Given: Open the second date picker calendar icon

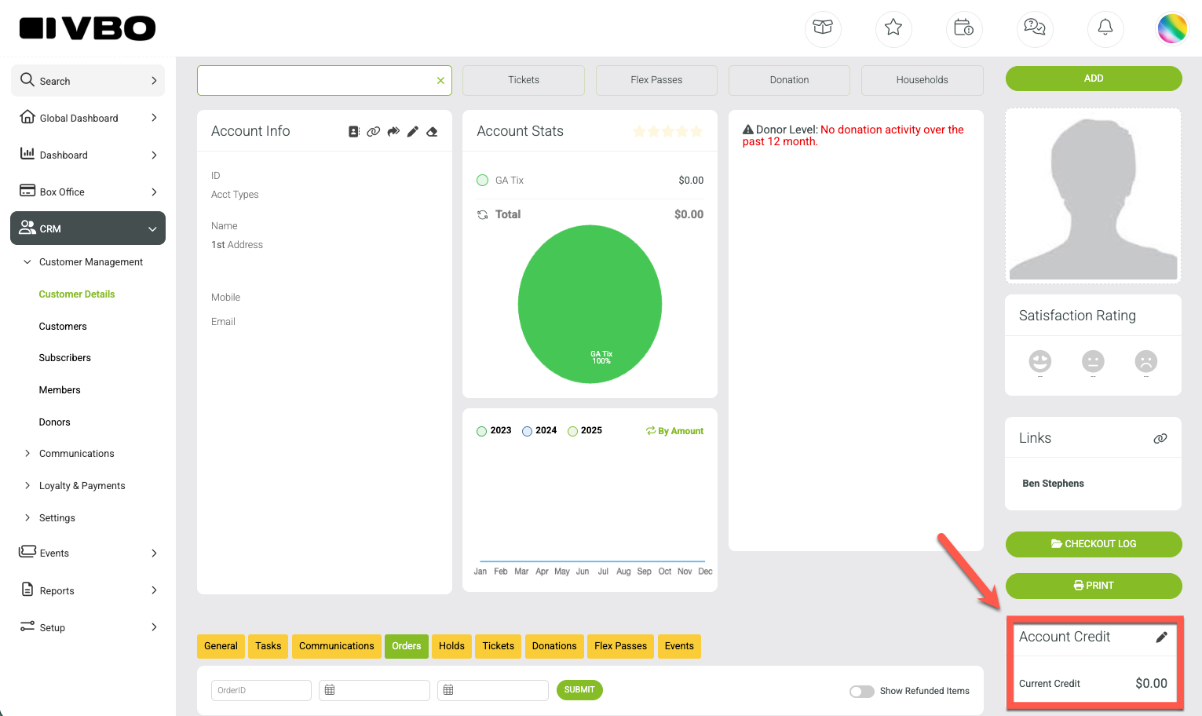Looking at the screenshot, I should 448,690.
